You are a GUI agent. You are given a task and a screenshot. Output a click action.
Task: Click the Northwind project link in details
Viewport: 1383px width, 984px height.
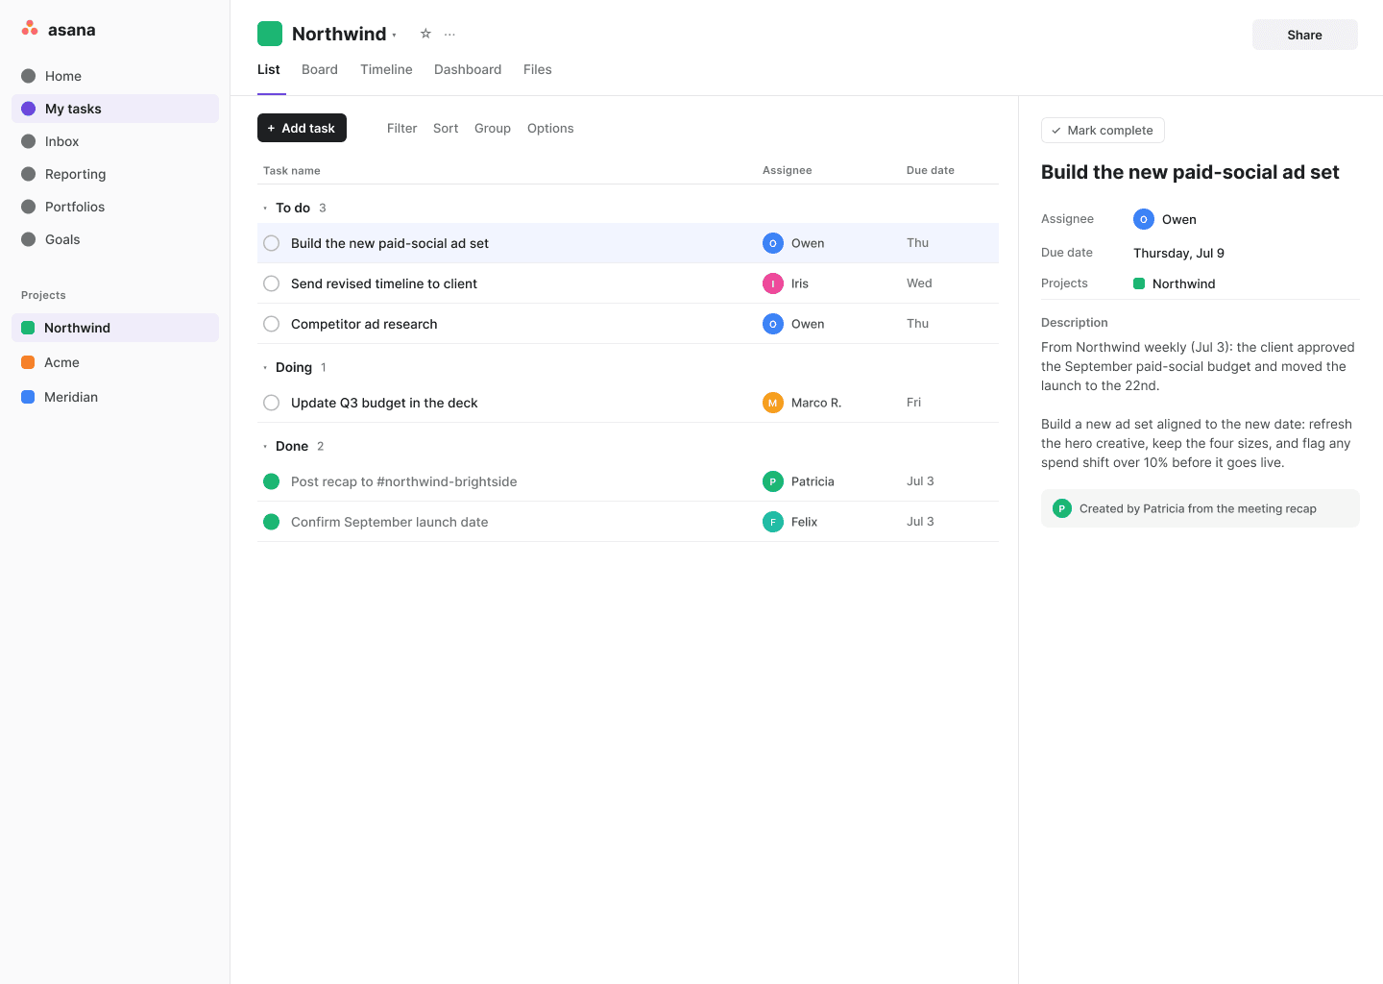click(1183, 283)
